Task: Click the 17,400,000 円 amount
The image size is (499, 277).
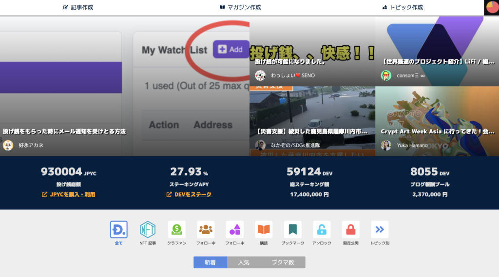Action: 309,194
